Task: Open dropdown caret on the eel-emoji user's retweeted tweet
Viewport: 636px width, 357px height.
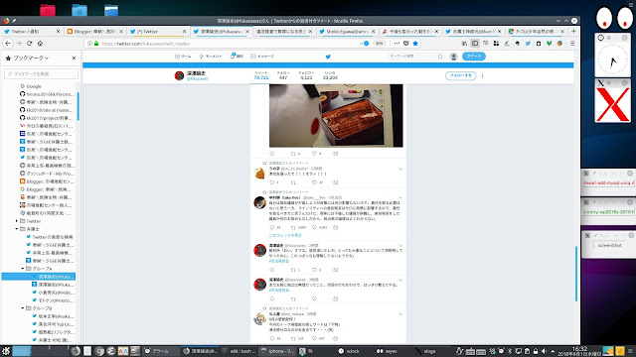Action: 400,169
